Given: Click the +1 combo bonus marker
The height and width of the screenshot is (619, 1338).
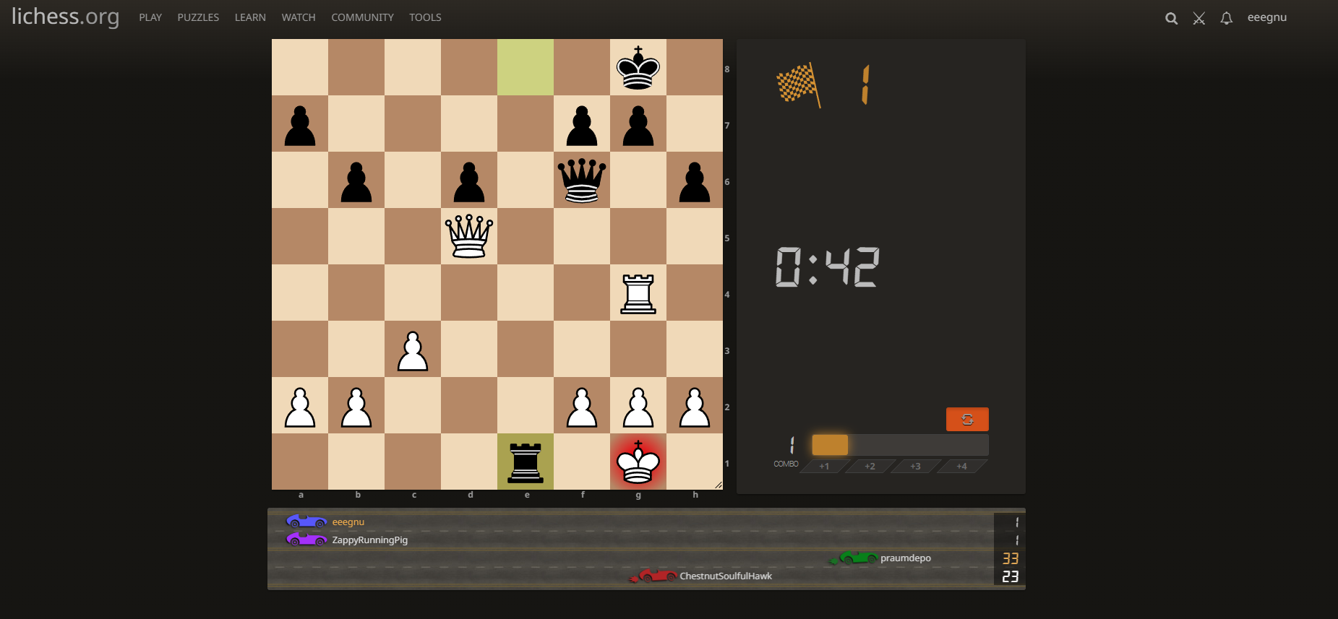Looking at the screenshot, I should click(x=824, y=466).
